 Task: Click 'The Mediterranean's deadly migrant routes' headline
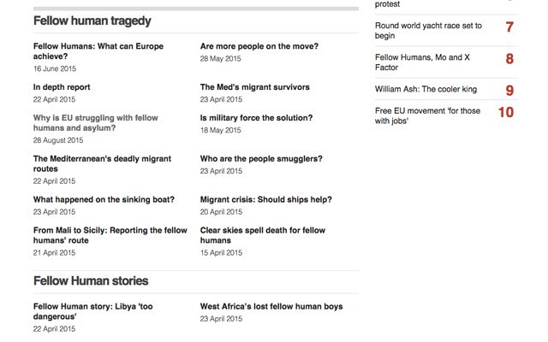click(x=102, y=163)
